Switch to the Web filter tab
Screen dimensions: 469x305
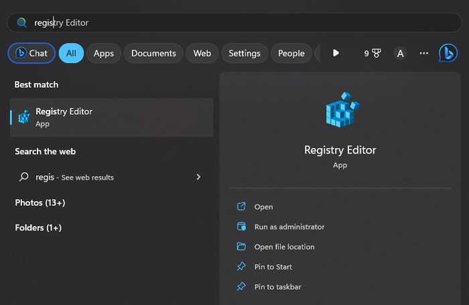point(202,53)
